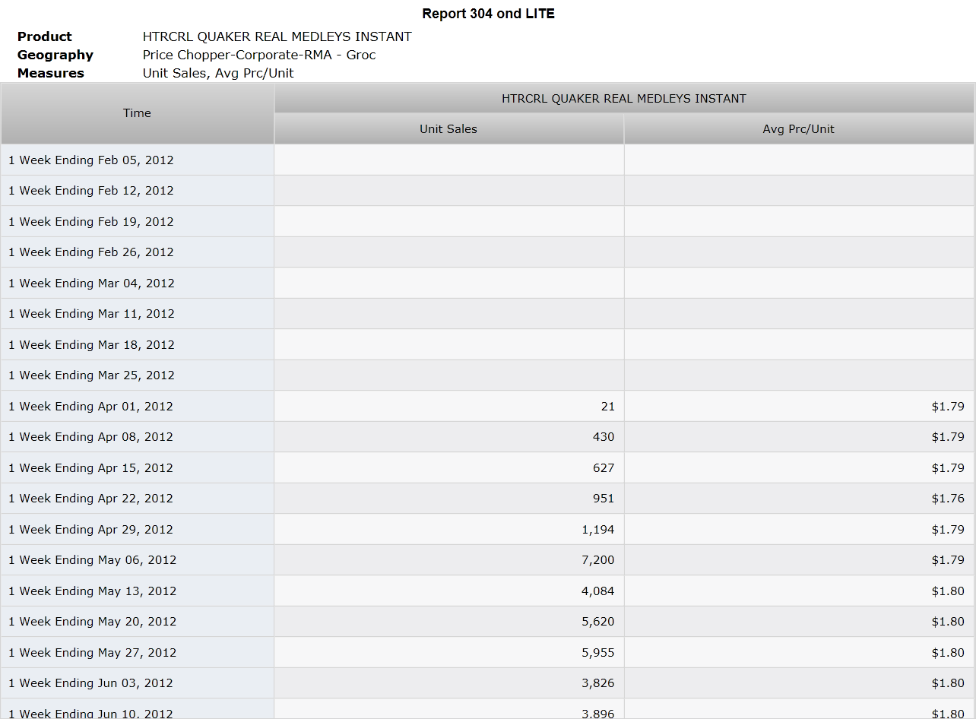Click Price Chopper-Corporate-RMA - Groc geography value
Viewport: 976px width, 719px height.
click(x=259, y=55)
